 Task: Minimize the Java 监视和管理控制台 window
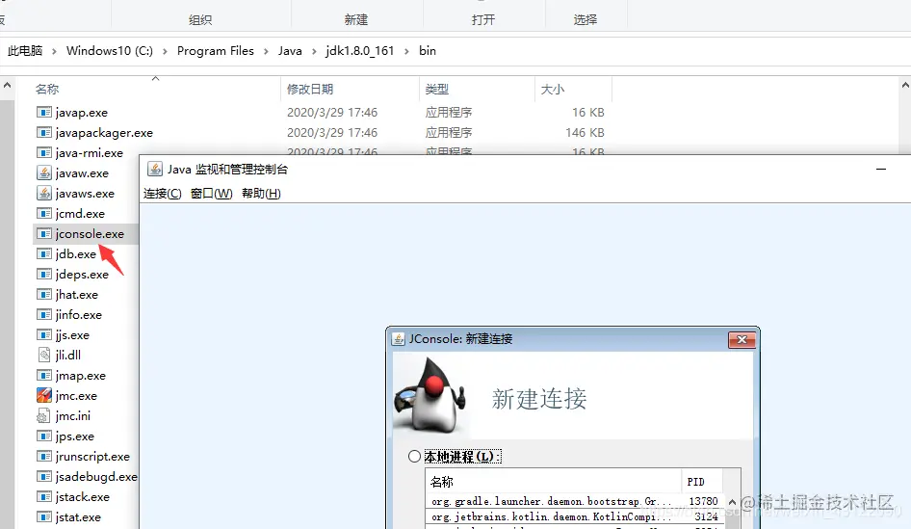pyautogui.click(x=881, y=170)
